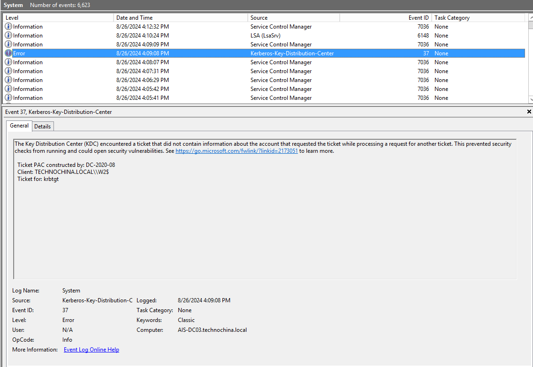Click the OpCode value Info
This screenshot has height=367, width=533.
pyautogui.click(x=67, y=340)
